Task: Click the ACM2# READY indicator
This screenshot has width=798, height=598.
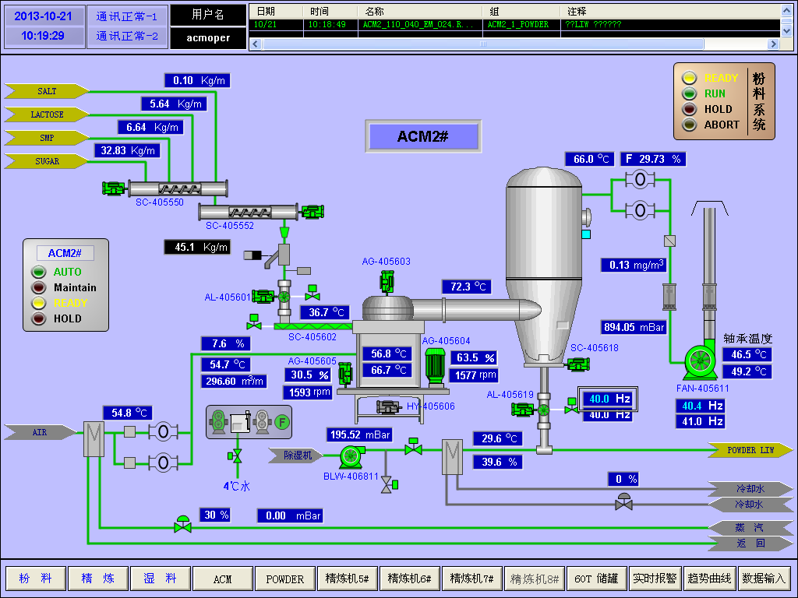Action: point(39,303)
